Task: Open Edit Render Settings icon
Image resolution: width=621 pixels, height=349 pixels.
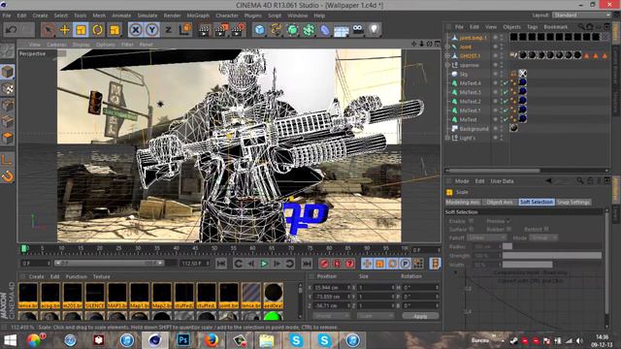Action: [238, 30]
